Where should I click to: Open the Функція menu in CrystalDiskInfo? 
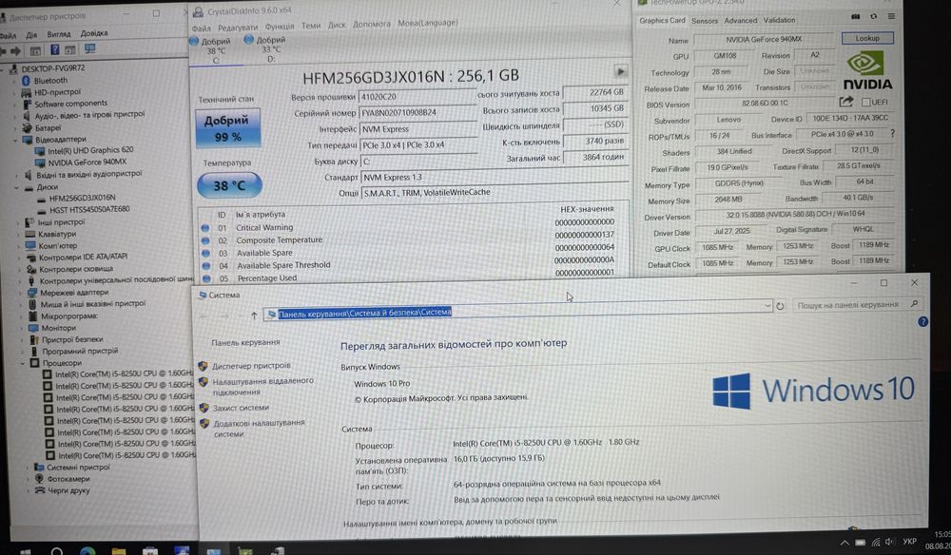[x=280, y=26]
